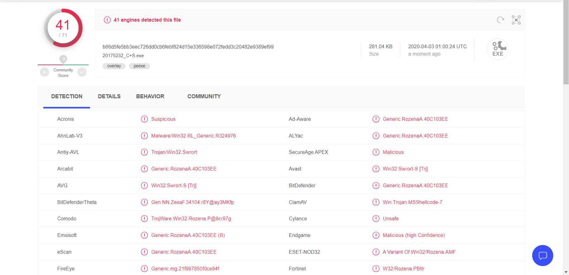Click Comodo result TrojWare.Win32.Rozena.P
Viewport: 569px width, 275px height.
pos(191,218)
